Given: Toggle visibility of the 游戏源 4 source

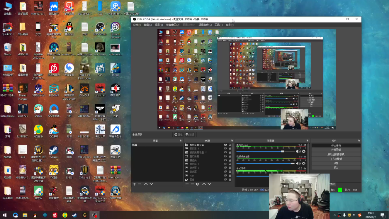Looking at the screenshot, I should point(225,148).
